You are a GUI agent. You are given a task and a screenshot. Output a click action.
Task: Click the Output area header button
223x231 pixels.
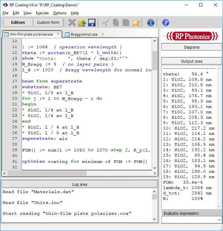click(192, 61)
